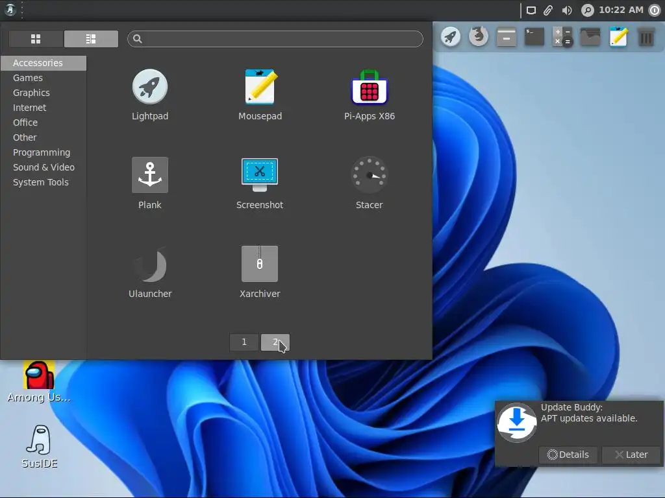Go to page 1 of apps
The image size is (665, 498).
[x=244, y=342]
